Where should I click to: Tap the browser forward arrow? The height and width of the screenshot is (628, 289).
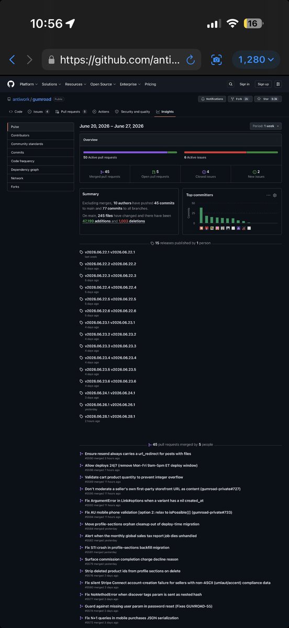point(29,60)
